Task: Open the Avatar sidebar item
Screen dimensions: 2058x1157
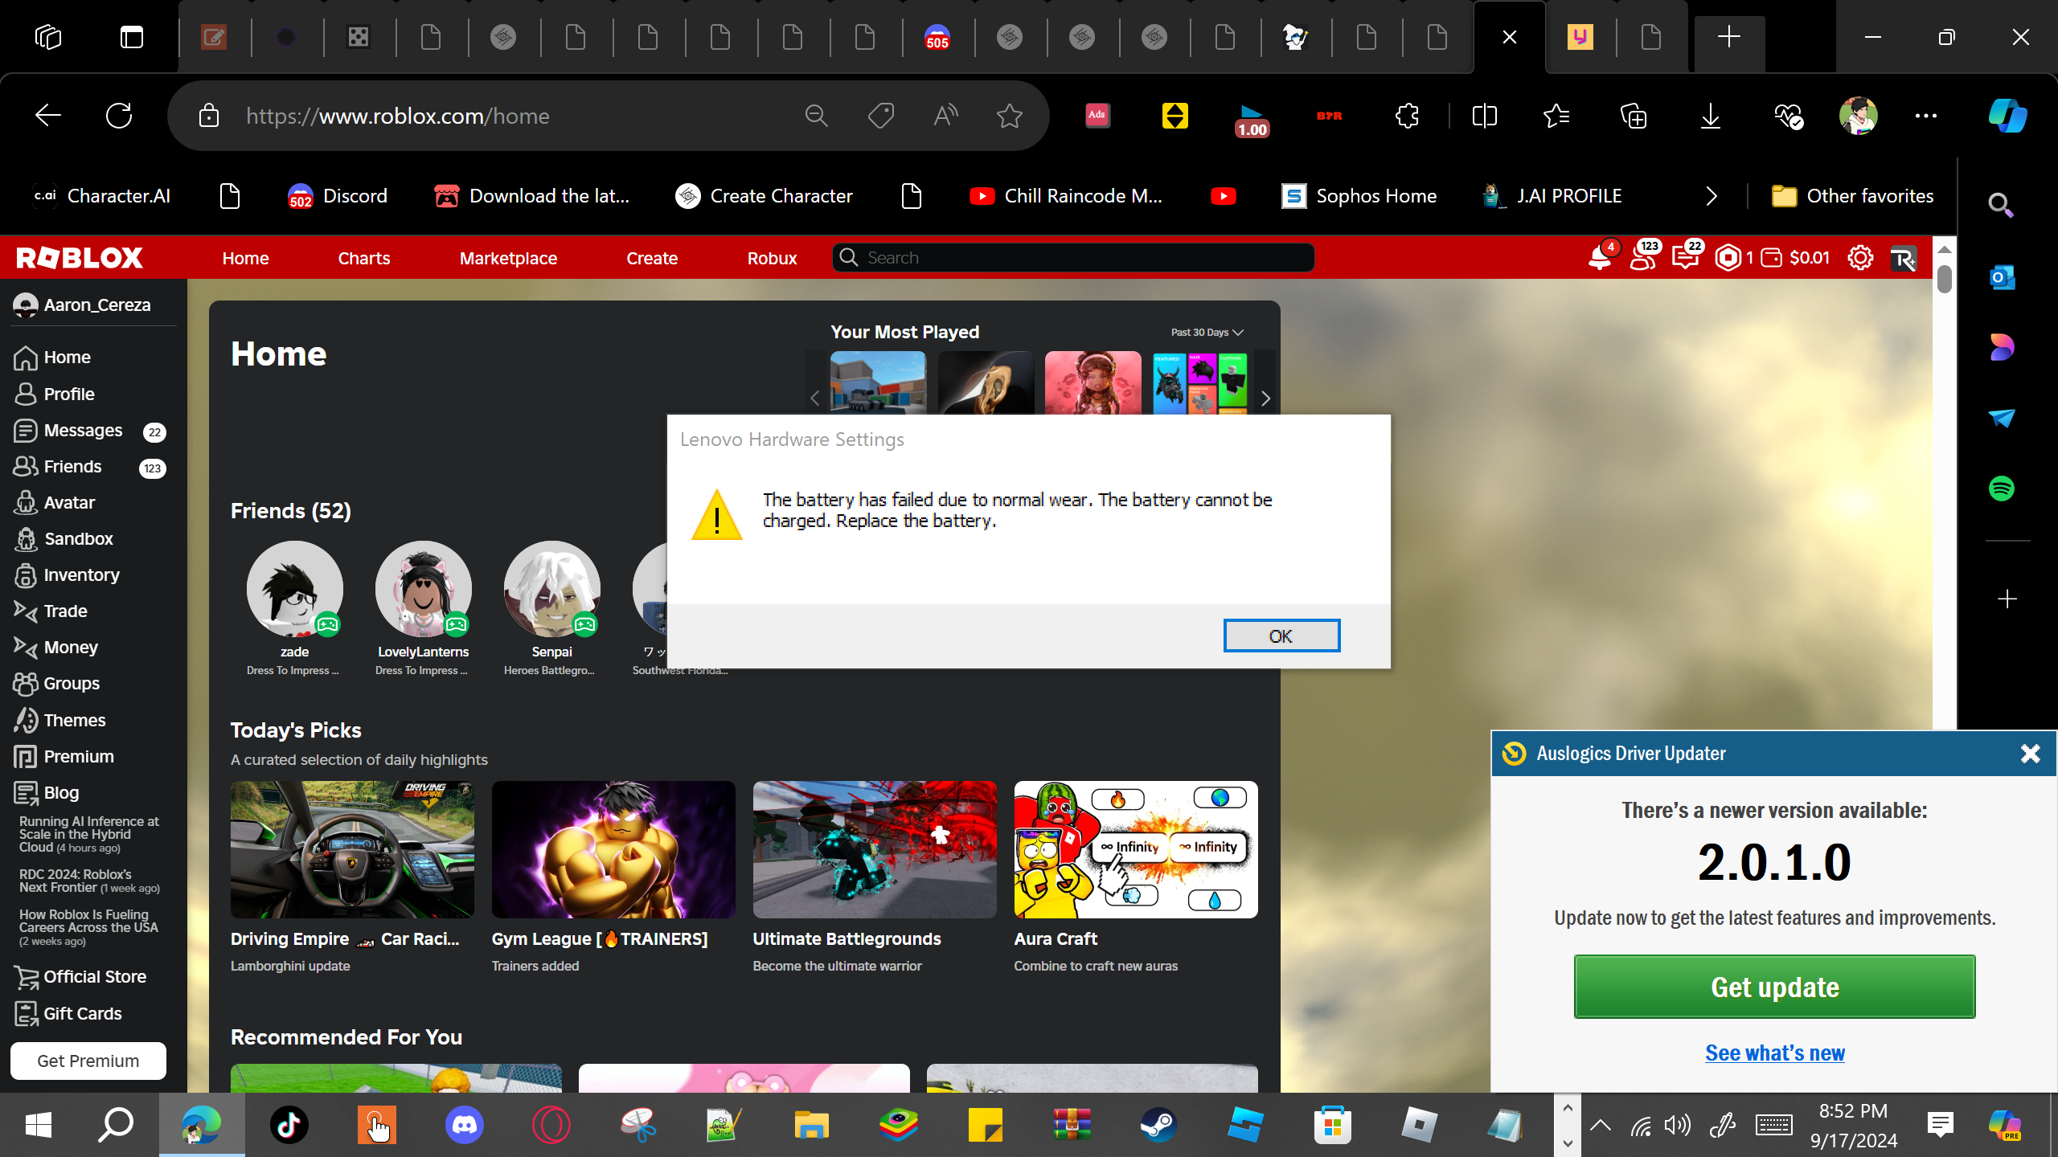Action: tap(69, 502)
